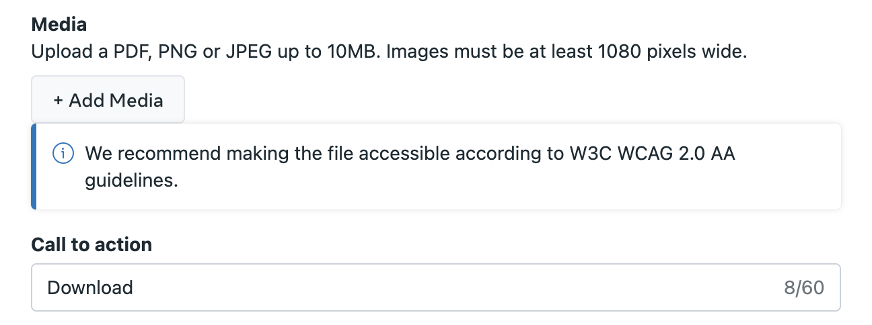Click the word Download in the text field
This screenshot has width=872, height=325.
(x=90, y=287)
